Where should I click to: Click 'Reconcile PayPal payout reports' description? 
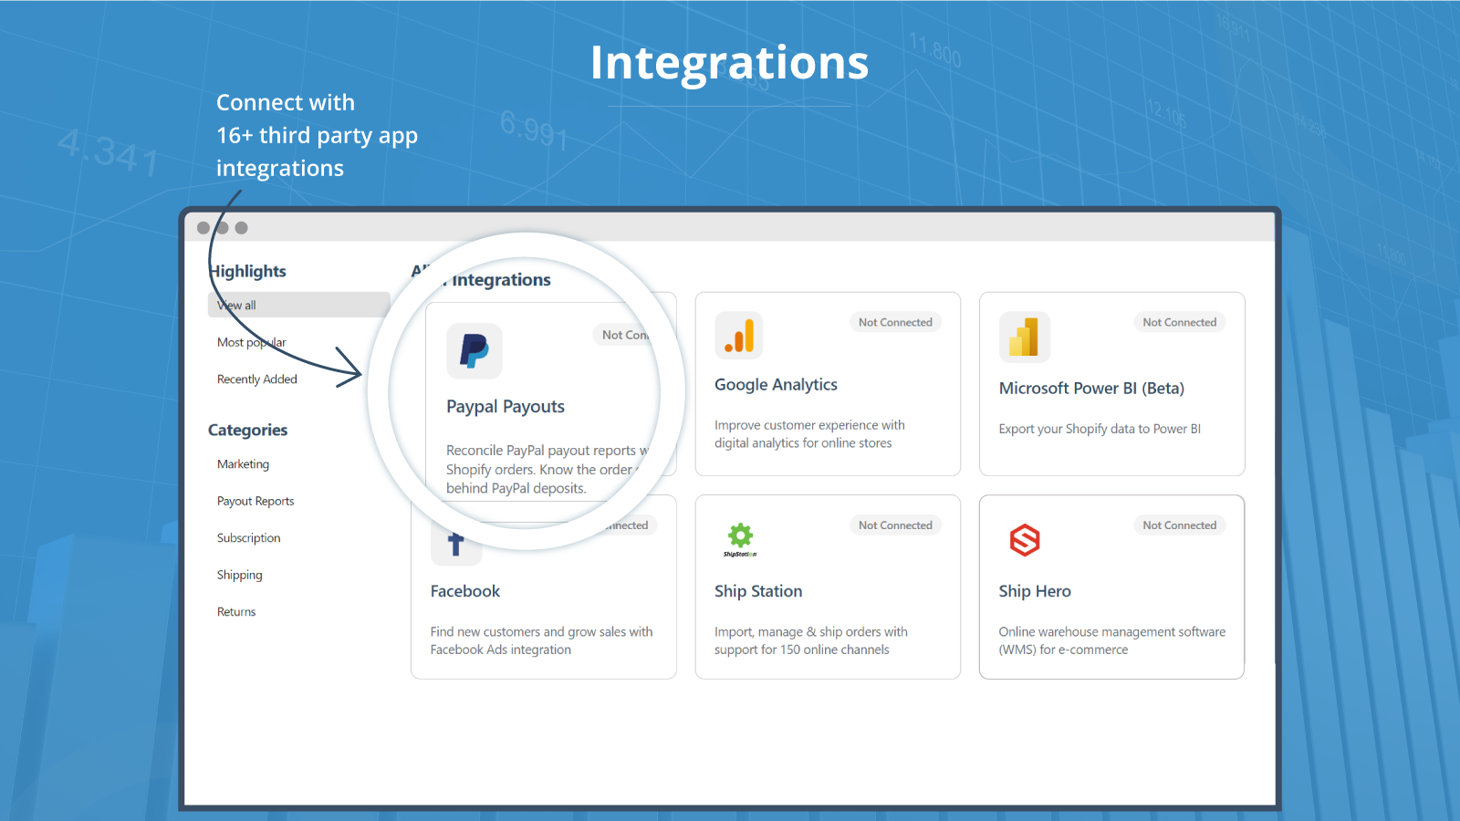click(x=547, y=469)
